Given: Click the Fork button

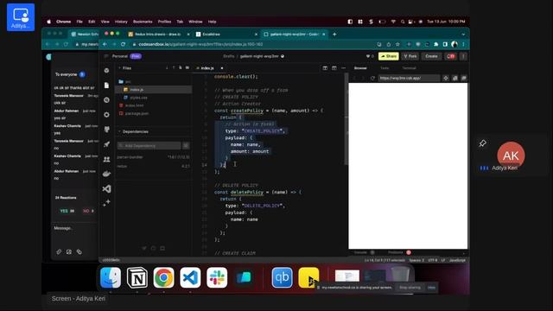Looking at the screenshot, I should tap(410, 56).
